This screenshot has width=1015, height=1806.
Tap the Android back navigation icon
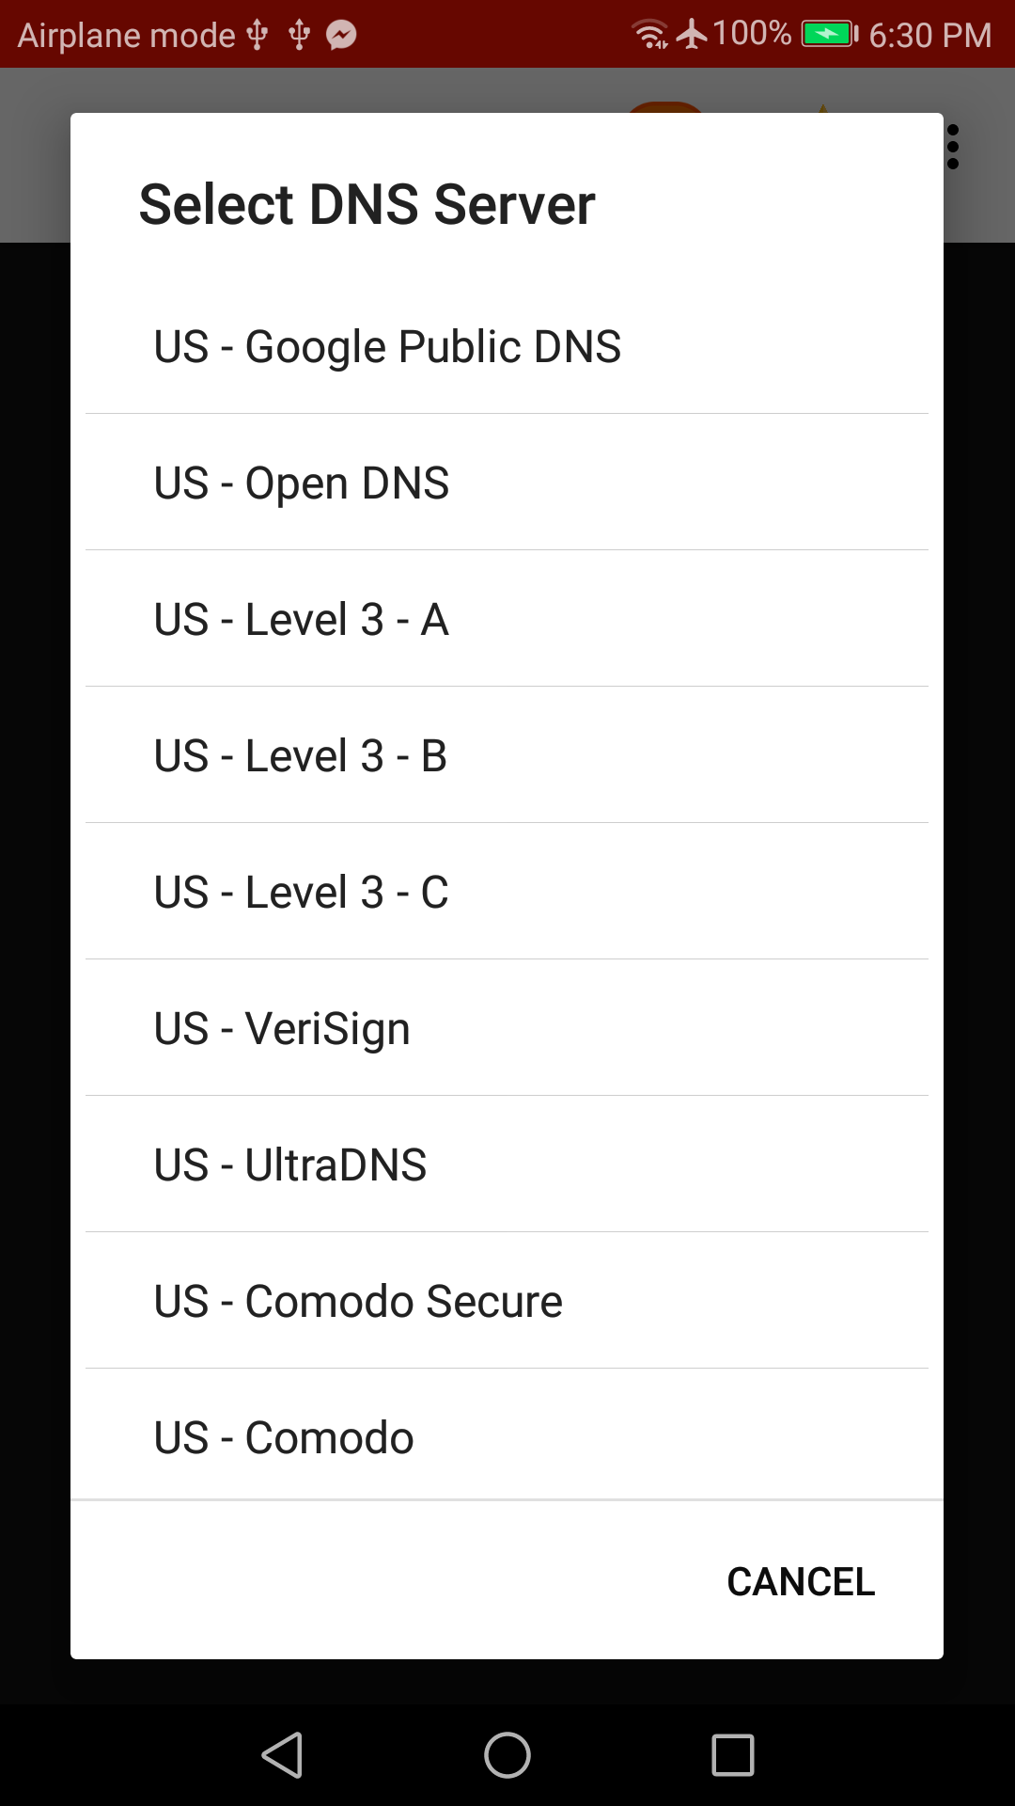(282, 1755)
